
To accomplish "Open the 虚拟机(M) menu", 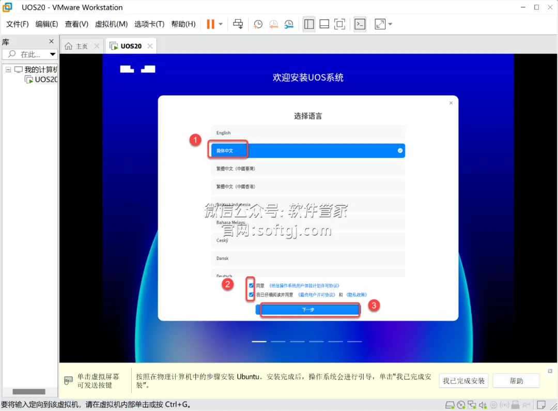I will point(112,24).
